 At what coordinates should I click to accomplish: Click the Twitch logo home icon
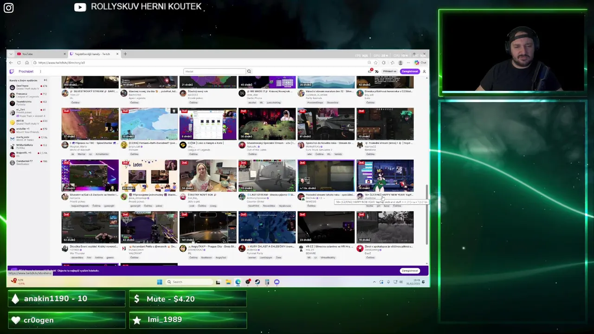point(12,71)
